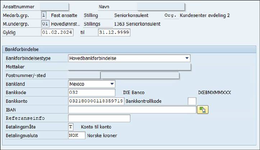Click the Mottaker field
Viewport: 260px width, 150px height.
click(129, 67)
